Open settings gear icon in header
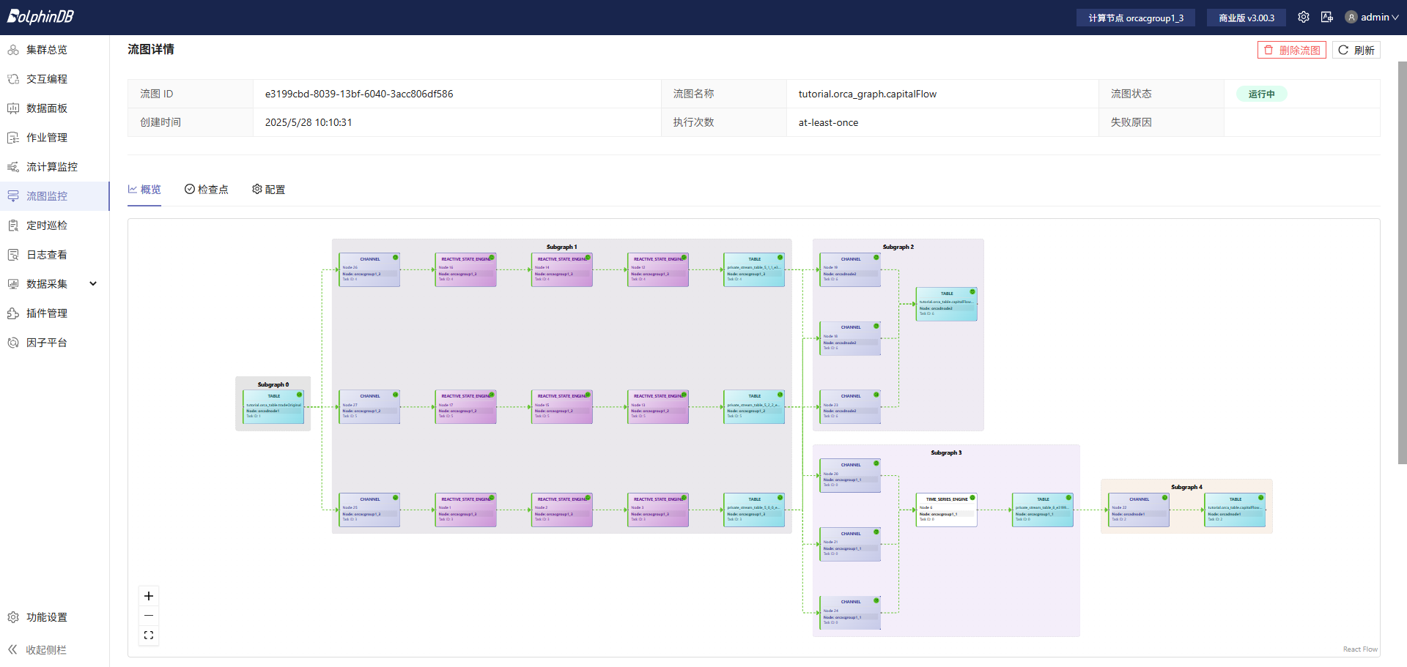 coord(1304,18)
